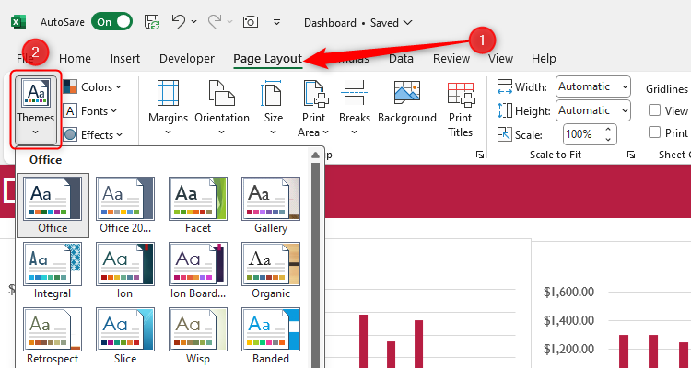This screenshot has width=691, height=368.
Task: Expand the Width Automatic dropdown
Action: pyautogui.click(x=593, y=86)
